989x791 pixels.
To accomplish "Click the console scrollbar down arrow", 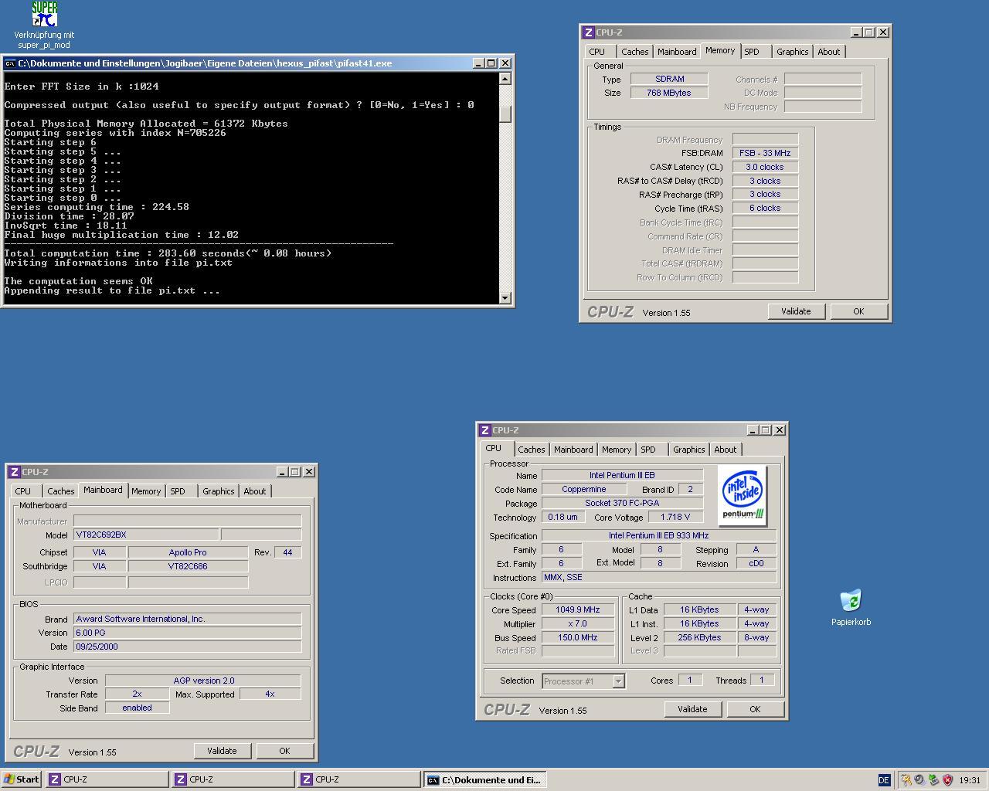I will click(x=505, y=297).
